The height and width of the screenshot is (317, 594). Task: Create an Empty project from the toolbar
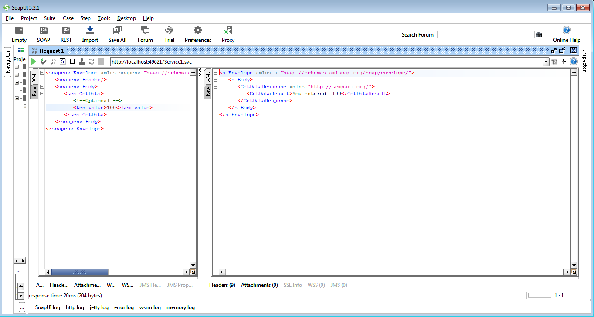[19, 34]
